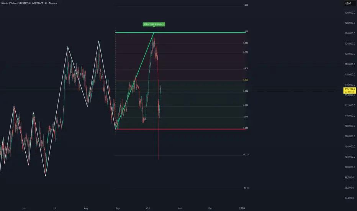The image size is (357, 211).
Task: Click the 0.882 Fibonacci level label
Action: point(246,43)
